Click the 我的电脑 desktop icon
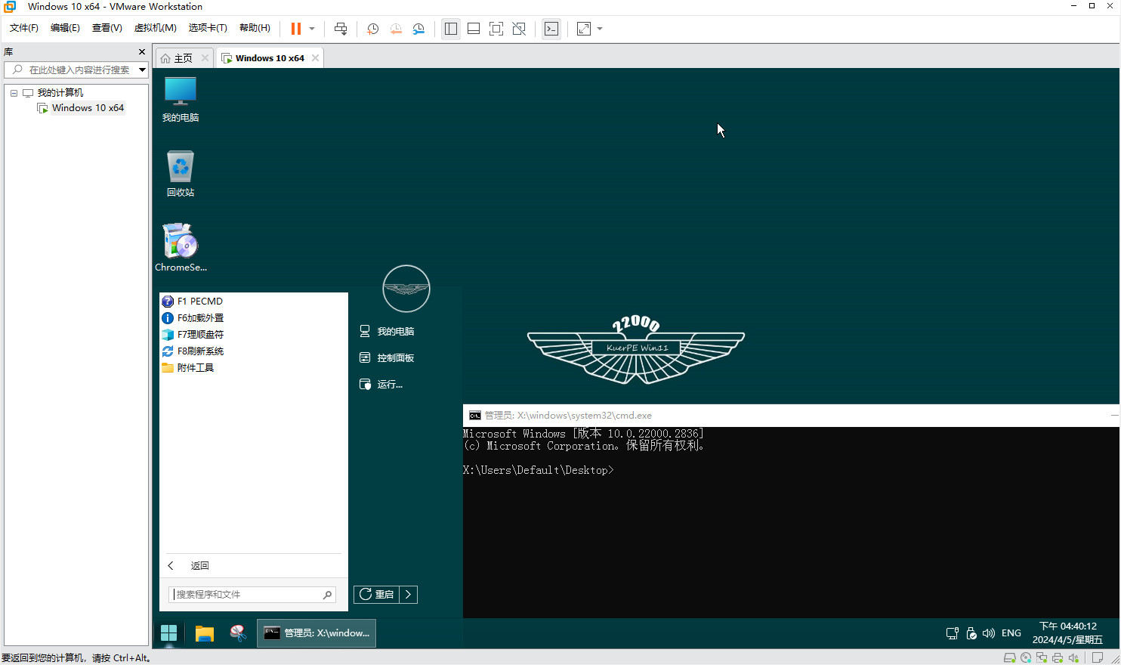 (181, 99)
